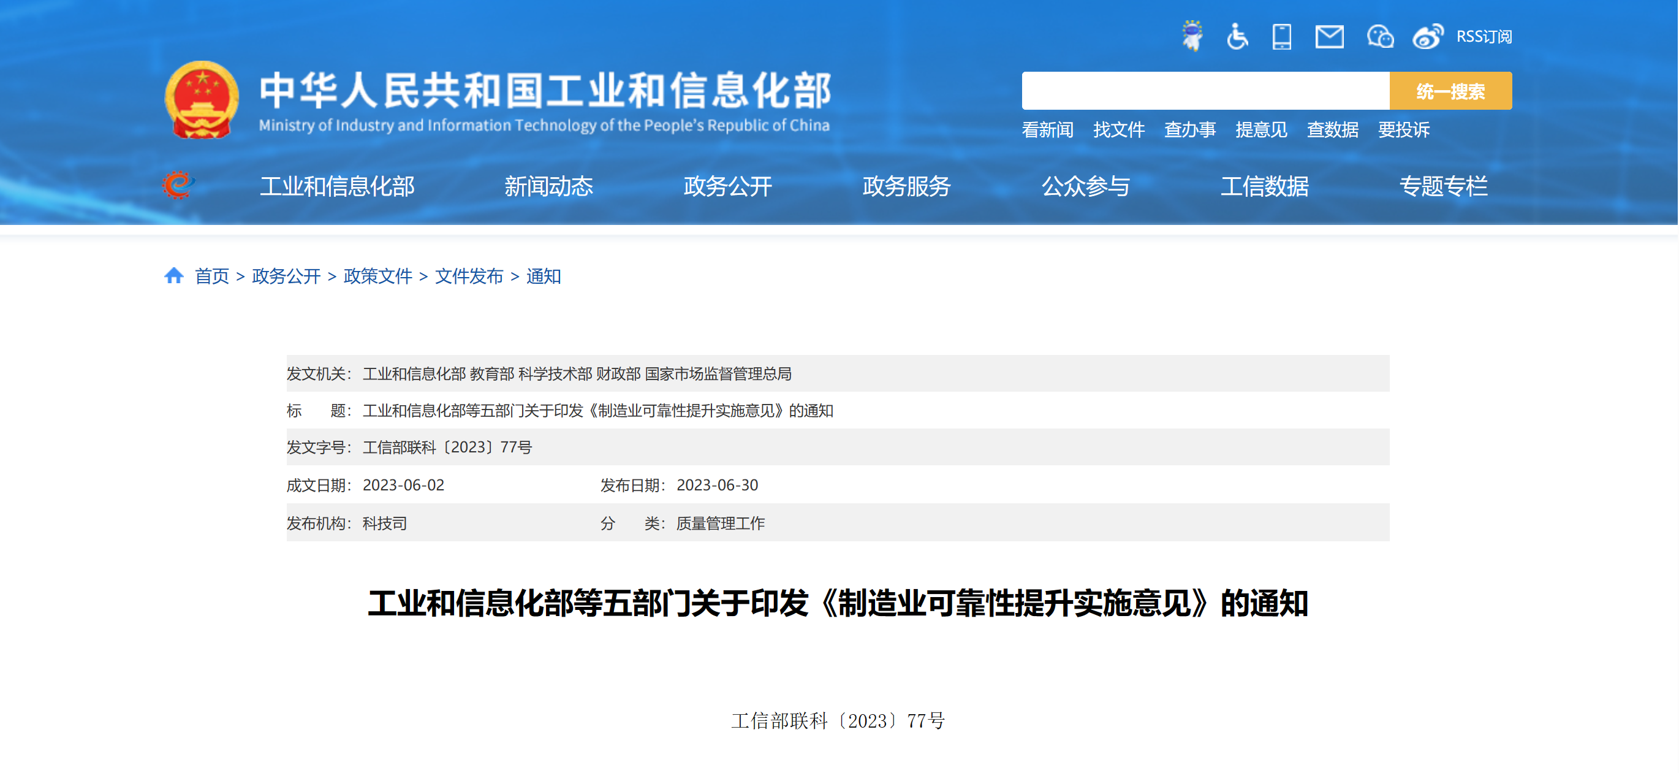Go to 政策文件 in breadcrumb

click(x=377, y=276)
